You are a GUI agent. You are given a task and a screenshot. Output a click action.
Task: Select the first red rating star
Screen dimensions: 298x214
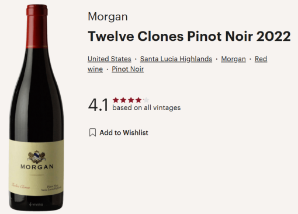click(x=116, y=100)
